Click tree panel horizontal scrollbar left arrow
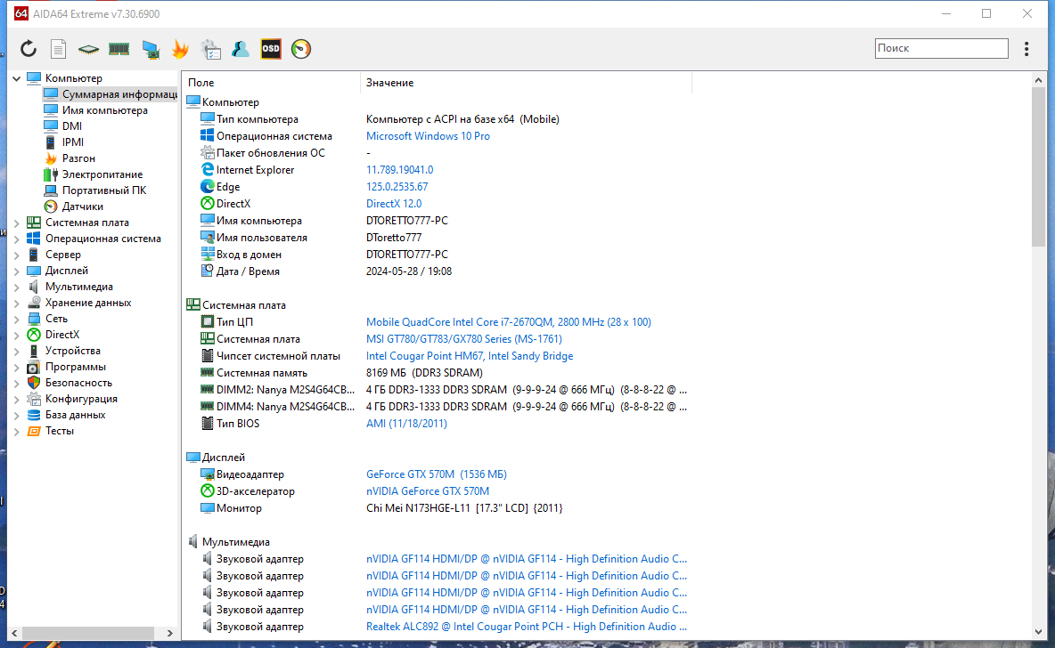1055x648 pixels. [x=15, y=633]
